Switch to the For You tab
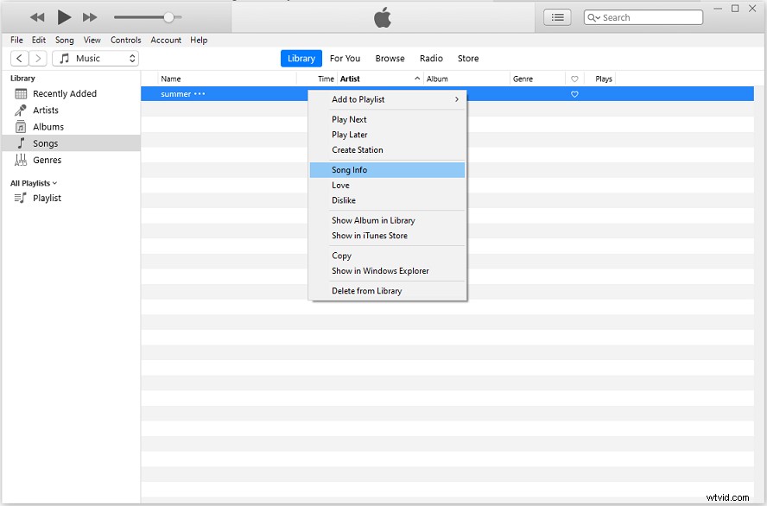The image size is (767, 506). 345,58
